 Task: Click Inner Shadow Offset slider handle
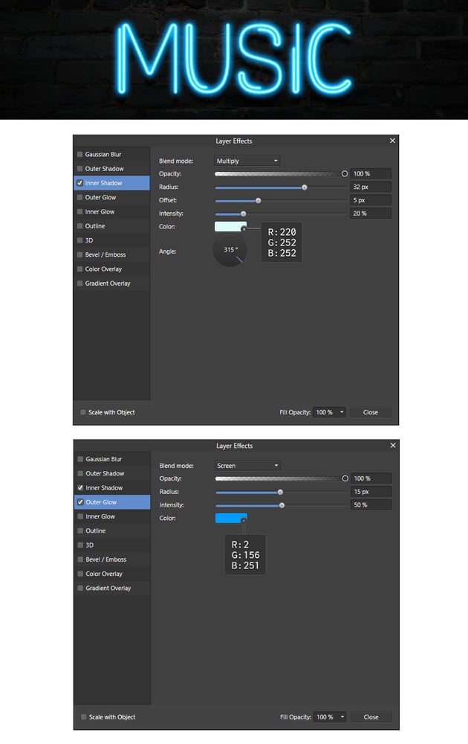tap(259, 201)
